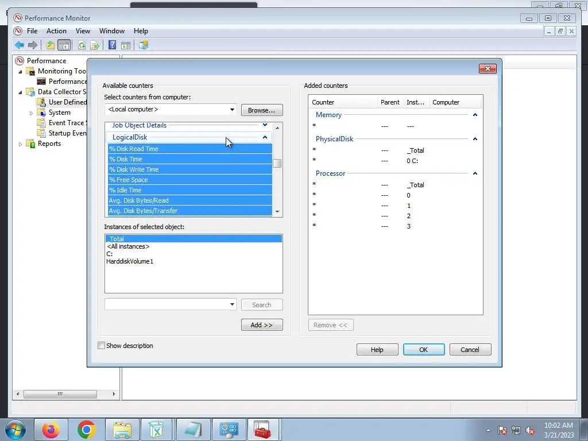Click the Export List toolbar icon
588x441 pixels.
(x=95, y=45)
